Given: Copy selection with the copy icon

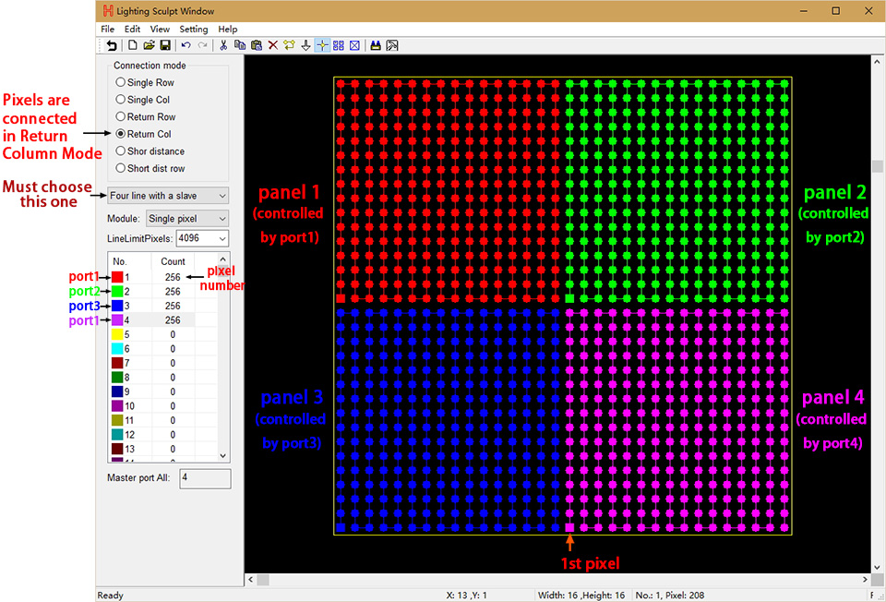Looking at the screenshot, I should tap(240, 45).
